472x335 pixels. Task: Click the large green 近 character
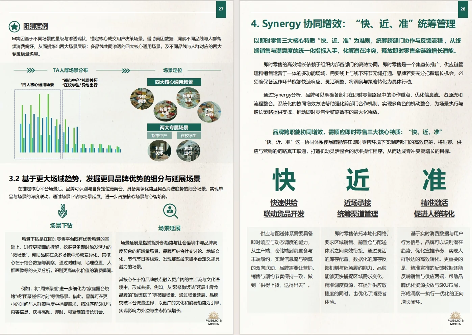tap(358, 180)
